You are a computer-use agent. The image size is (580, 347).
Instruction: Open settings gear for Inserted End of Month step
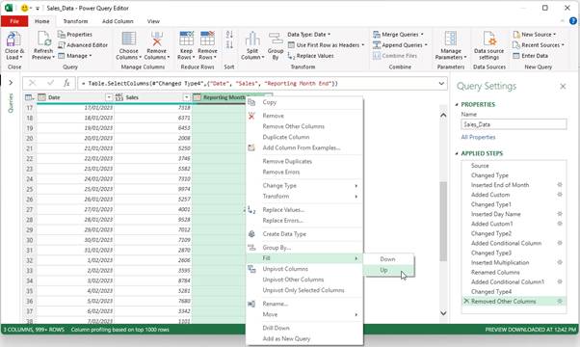tap(559, 185)
